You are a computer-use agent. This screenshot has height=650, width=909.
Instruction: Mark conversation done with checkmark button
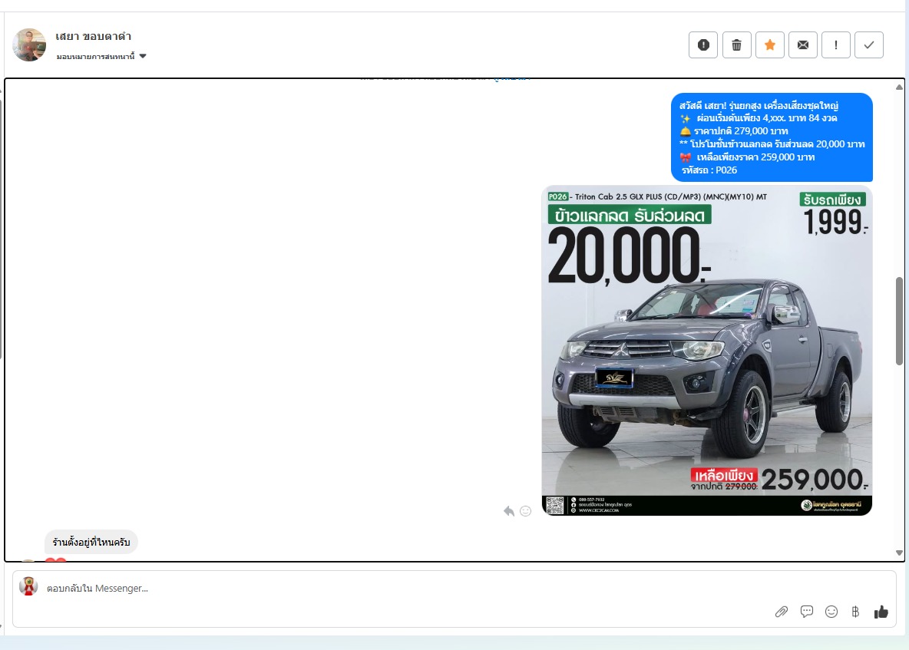869,45
